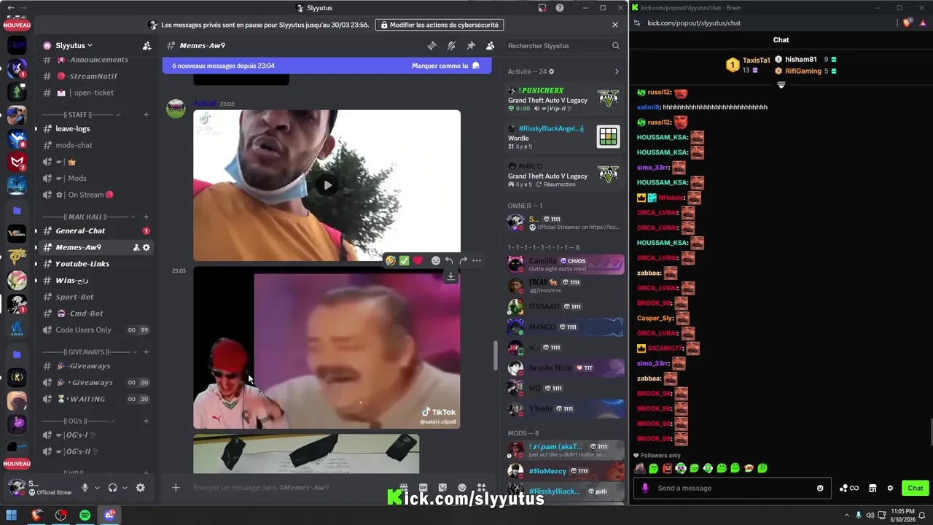933x525 pixels.
Task: Open Kick chat settings gear
Action: pos(889,488)
